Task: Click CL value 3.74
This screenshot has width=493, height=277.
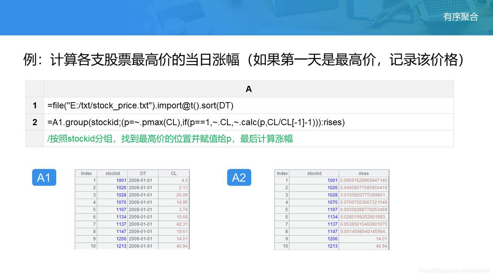Action: coord(183,209)
